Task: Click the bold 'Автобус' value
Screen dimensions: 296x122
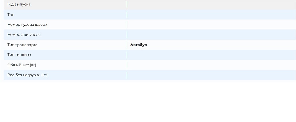Action: 138,45
